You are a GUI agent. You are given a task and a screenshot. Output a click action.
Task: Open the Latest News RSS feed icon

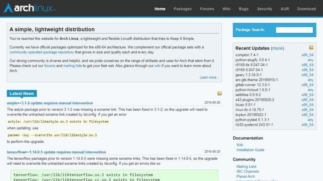[219, 93]
